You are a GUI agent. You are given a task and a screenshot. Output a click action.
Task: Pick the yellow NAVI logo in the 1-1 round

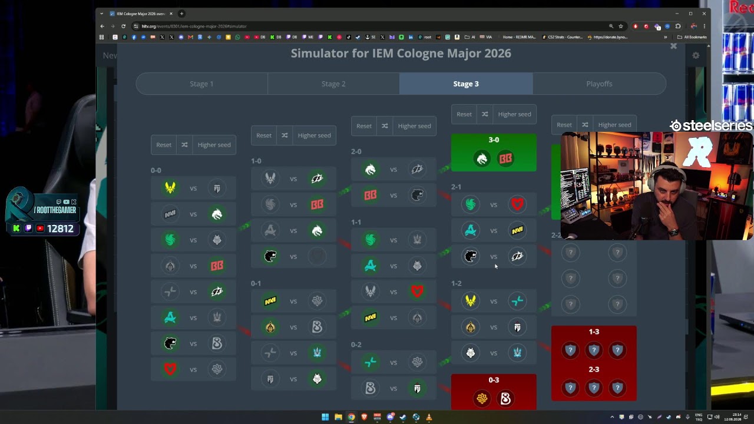(371, 318)
